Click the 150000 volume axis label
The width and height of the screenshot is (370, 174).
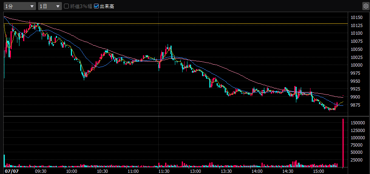357,123
